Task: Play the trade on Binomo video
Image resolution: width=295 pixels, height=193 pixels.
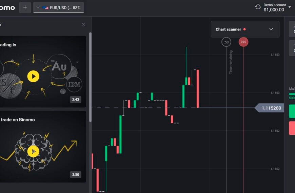Action: 33,151
